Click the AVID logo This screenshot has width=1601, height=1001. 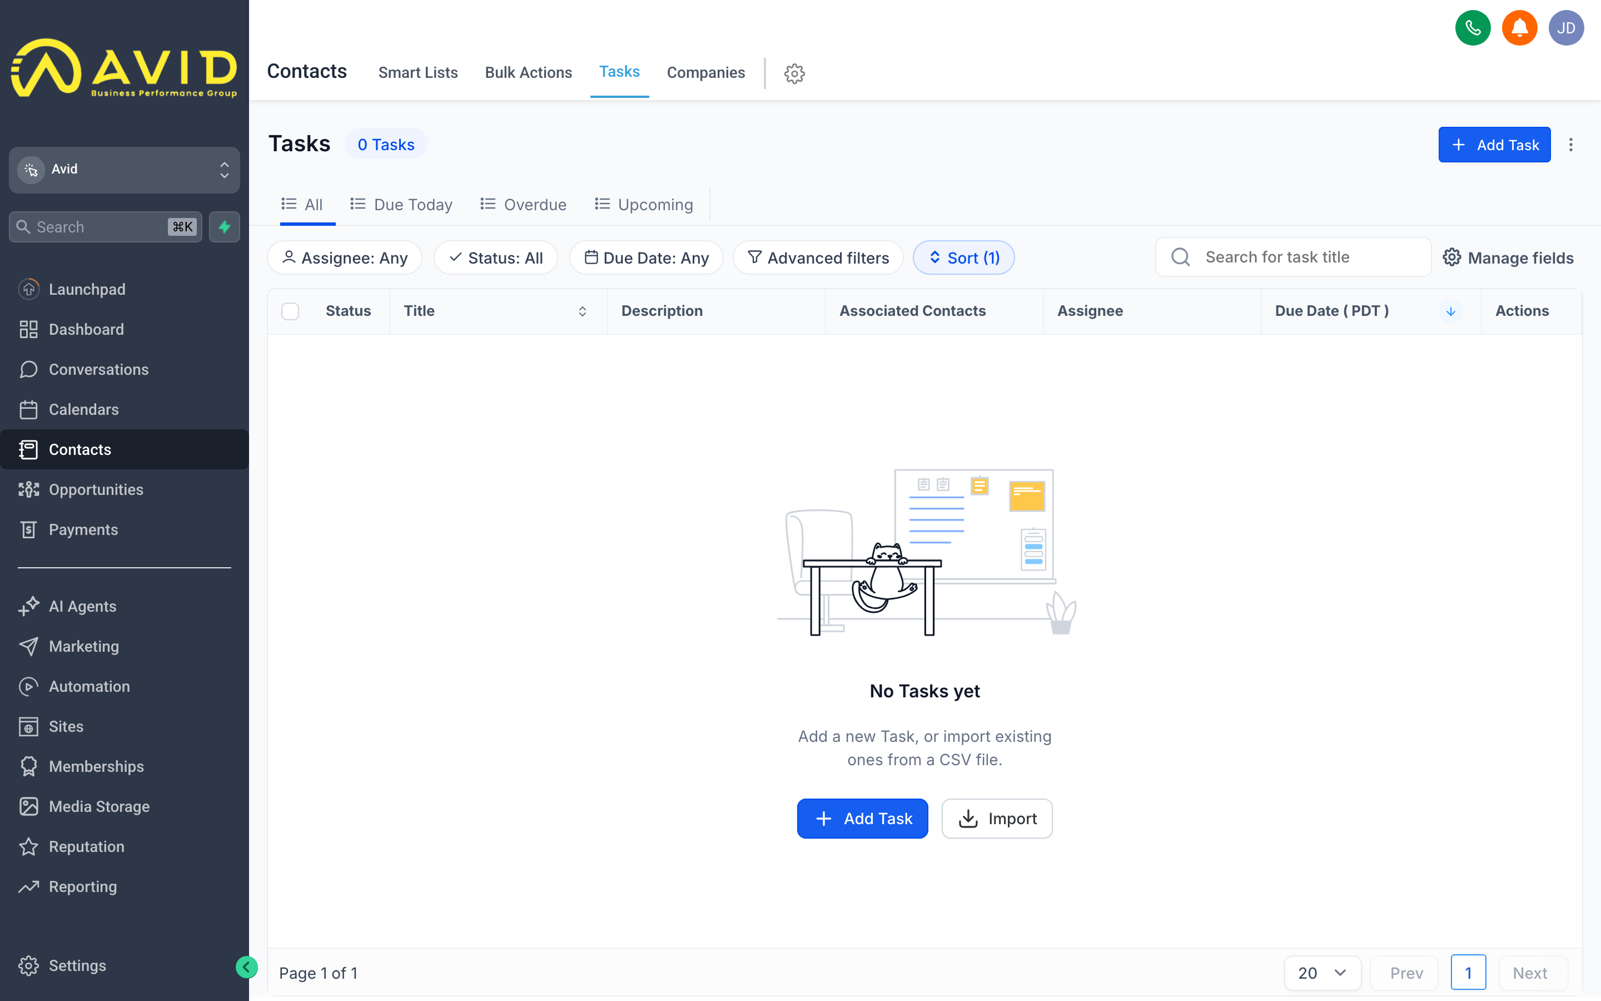[x=125, y=68]
